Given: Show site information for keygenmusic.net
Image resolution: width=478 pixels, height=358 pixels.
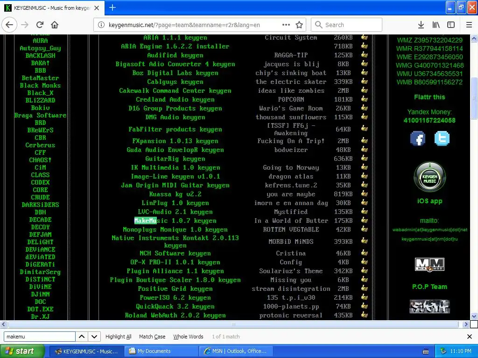Looking at the screenshot, I should [x=101, y=25].
